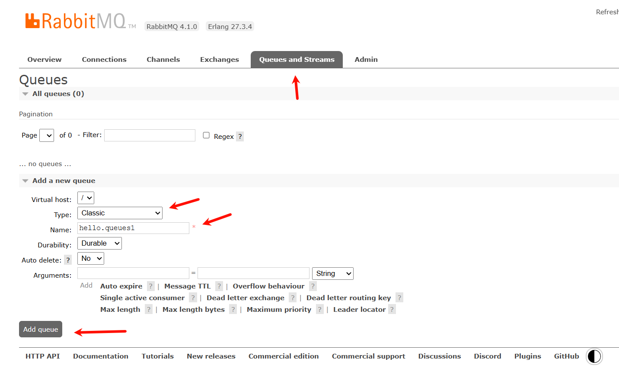Open the Admin tab
This screenshot has width=619, height=378.
click(366, 60)
